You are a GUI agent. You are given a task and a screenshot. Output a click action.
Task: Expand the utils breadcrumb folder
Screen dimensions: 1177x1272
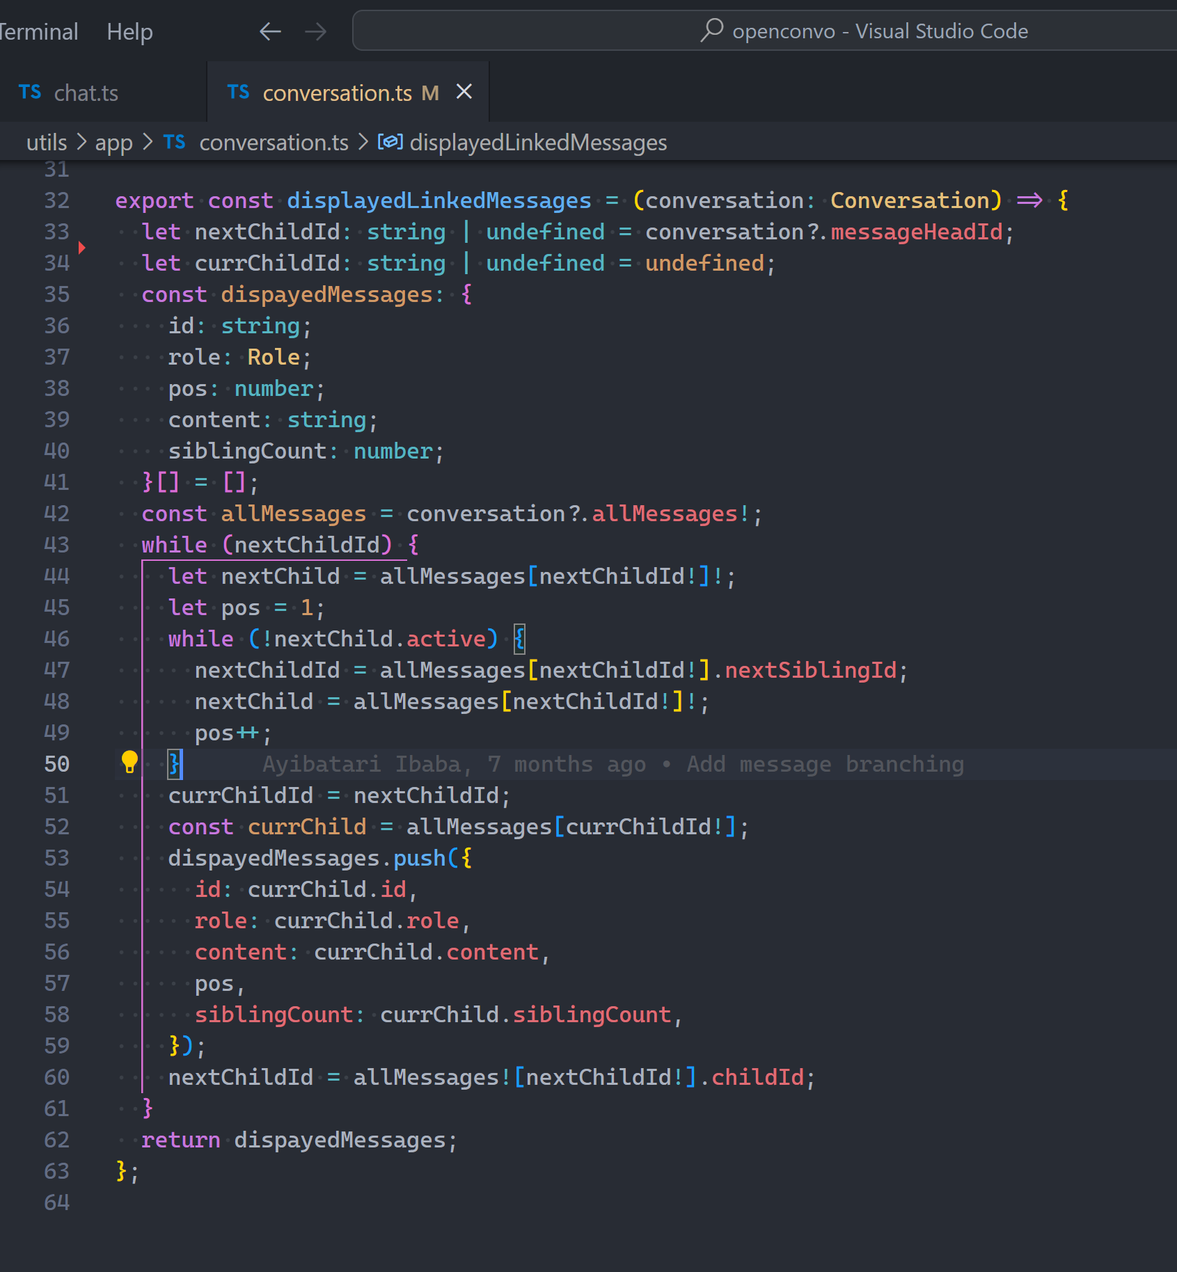(x=46, y=143)
